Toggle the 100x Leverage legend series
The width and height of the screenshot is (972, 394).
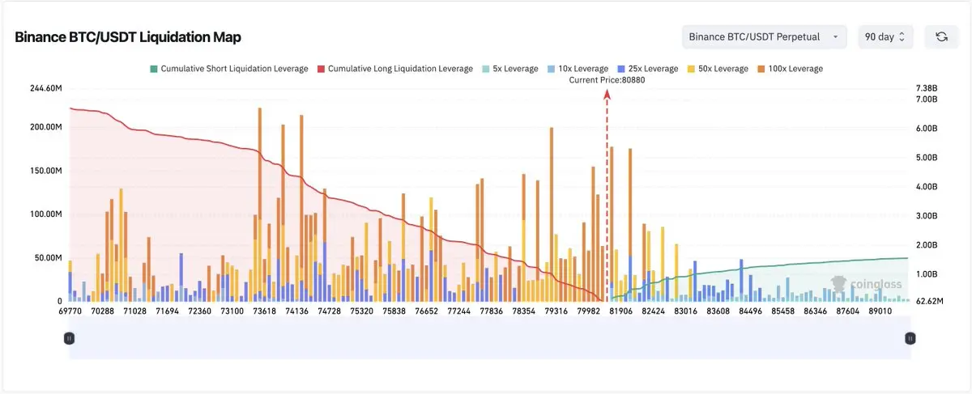pos(790,69)
